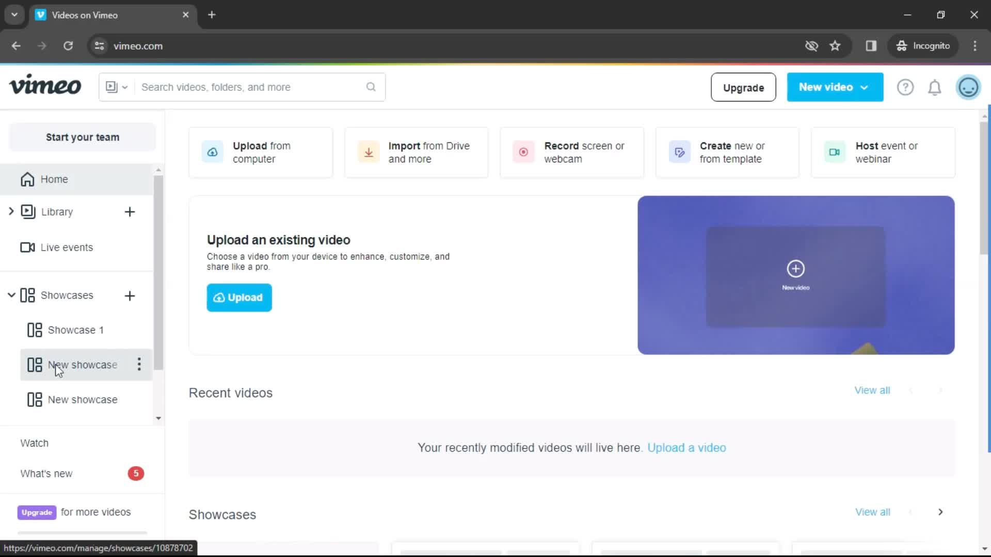Expand the Library section in sidebar
The image size is (991, 557).
10,211
